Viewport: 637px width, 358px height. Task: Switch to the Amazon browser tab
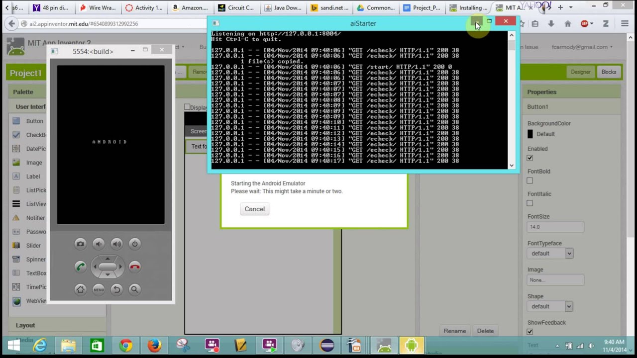[190, 7]
